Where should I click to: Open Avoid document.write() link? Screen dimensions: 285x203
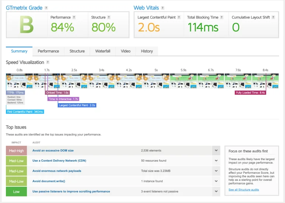click(x=49, y=181)
